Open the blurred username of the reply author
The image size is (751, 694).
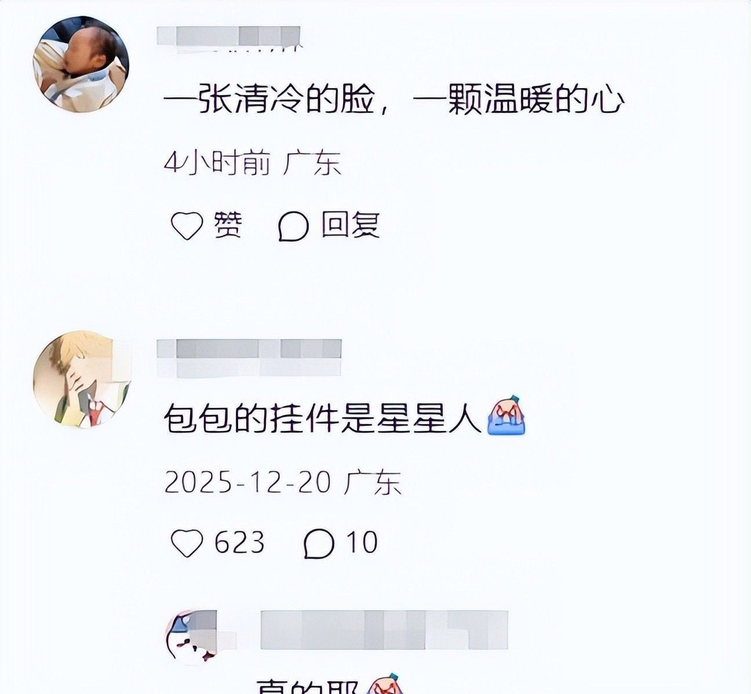click(x=384, y=630)
